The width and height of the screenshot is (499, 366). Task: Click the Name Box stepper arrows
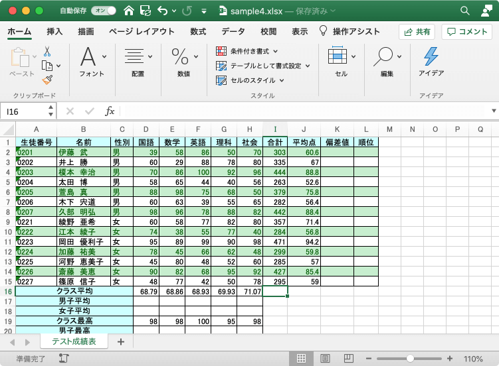51,111
